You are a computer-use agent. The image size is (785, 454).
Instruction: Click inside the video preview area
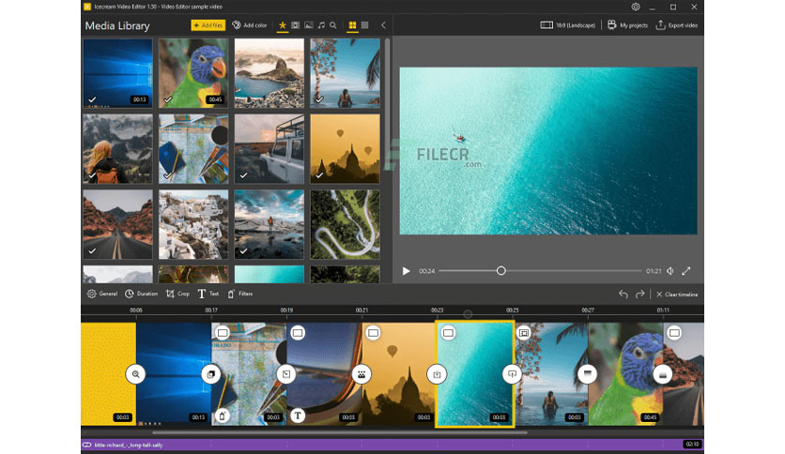click(548, 150)
